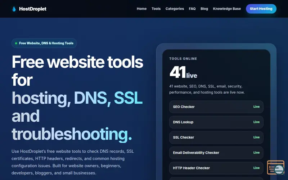Open the Tools nav menu
The image size is (288, 180).
pyautogui.click(x=156, y=9)
